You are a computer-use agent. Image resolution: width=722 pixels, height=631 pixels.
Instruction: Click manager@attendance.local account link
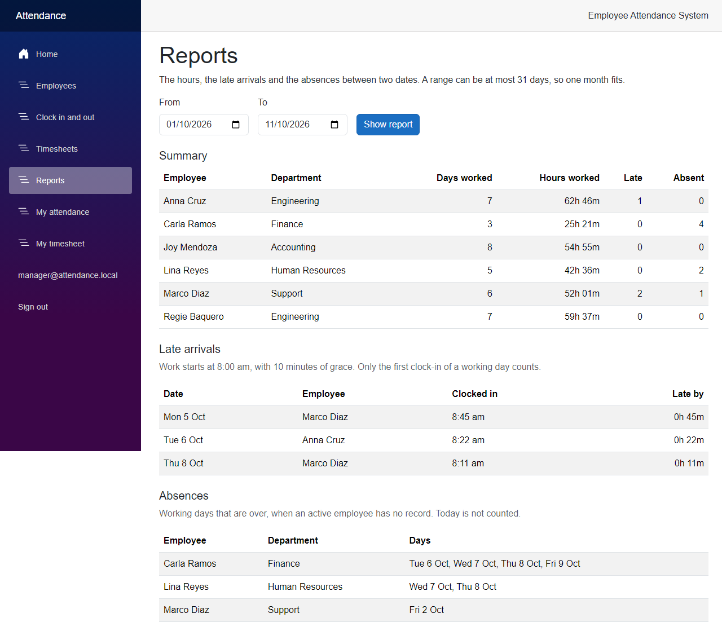[68, 275]
